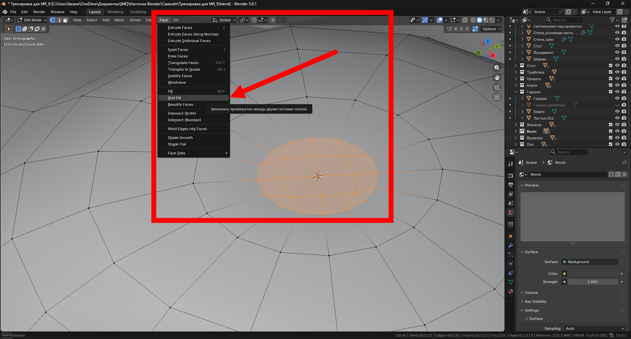Toggle X-ray display in viewport header
The height and width of the screenshot is (339, 631).
(x=465, y=20)
